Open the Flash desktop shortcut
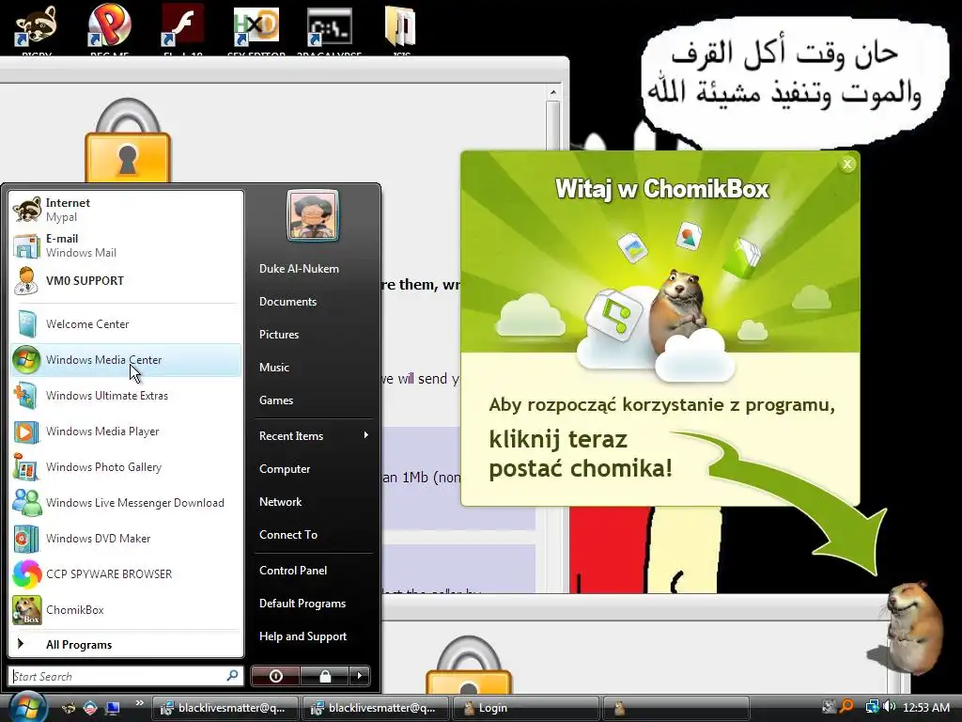962x722 pixels. pyautogui.click(x=182, y=27)
